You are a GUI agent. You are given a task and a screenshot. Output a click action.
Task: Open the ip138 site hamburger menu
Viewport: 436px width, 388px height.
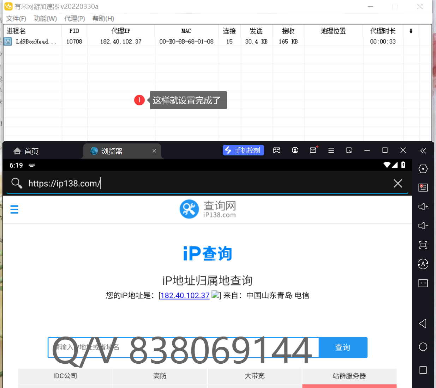pyautogui.click(x=14, y=209)
